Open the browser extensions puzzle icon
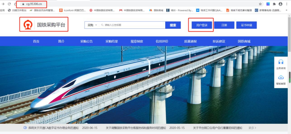 click(274, 4)
